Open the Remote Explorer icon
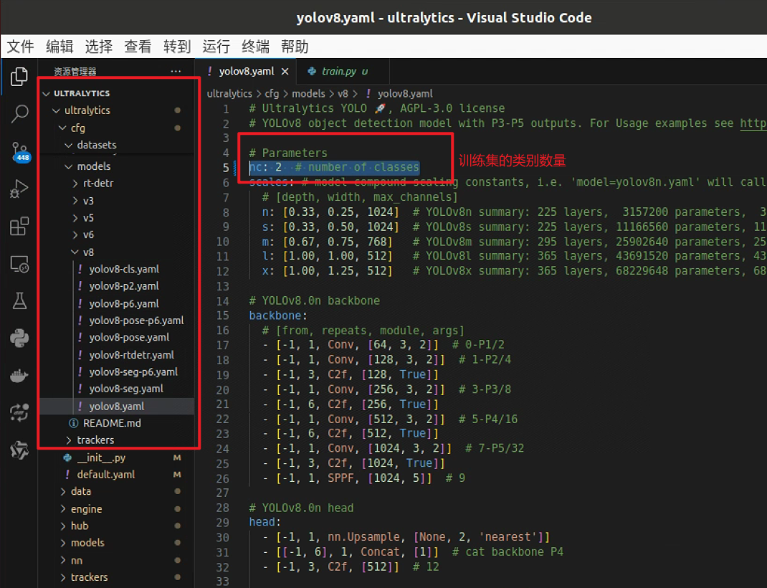The image size is (767, 588). [19, 265]
